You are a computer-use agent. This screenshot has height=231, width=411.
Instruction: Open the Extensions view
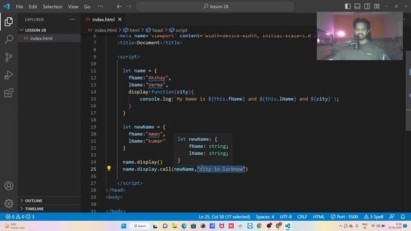click(8, 92)
